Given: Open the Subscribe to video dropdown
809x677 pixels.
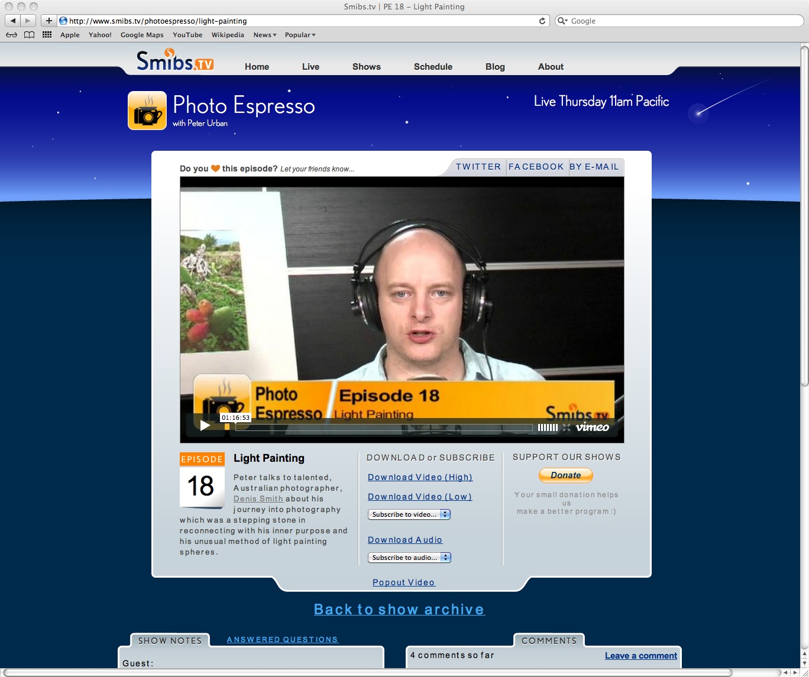Looking at the screenshot, I should click(409, 514).
